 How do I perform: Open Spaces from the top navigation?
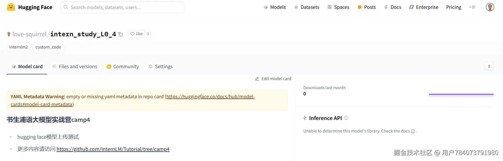338,7
